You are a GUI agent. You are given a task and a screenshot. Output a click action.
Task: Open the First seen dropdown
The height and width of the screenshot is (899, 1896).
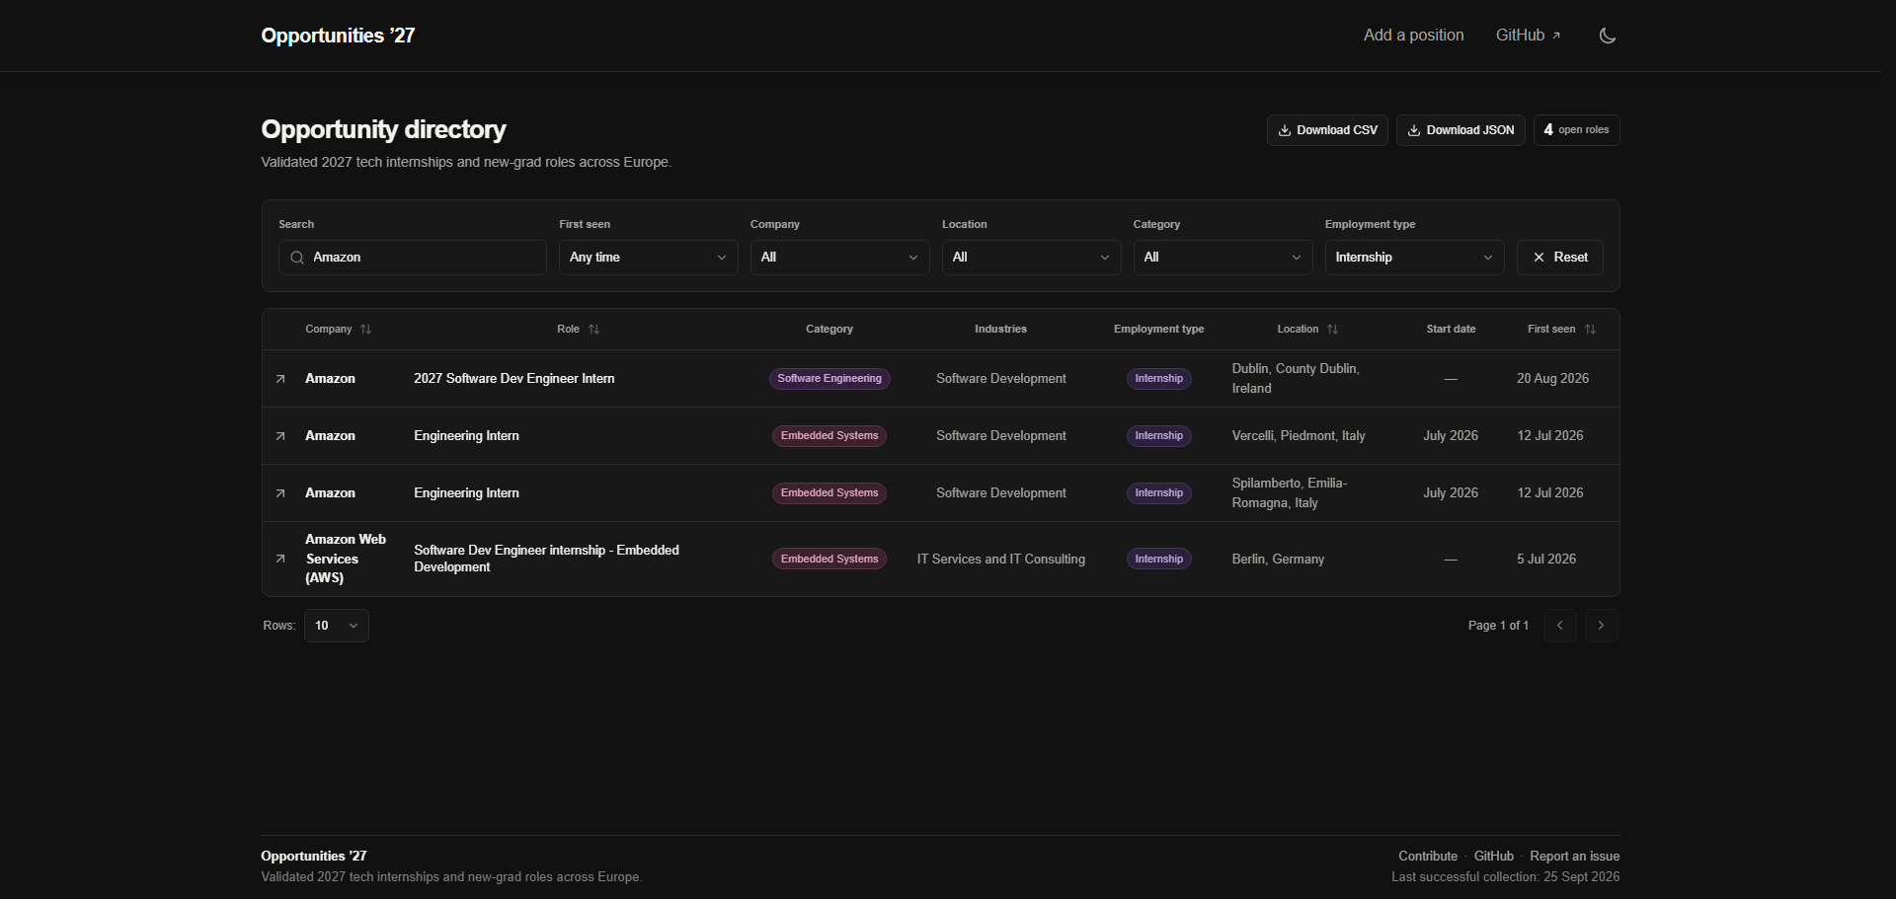click(x=649, y=258)
